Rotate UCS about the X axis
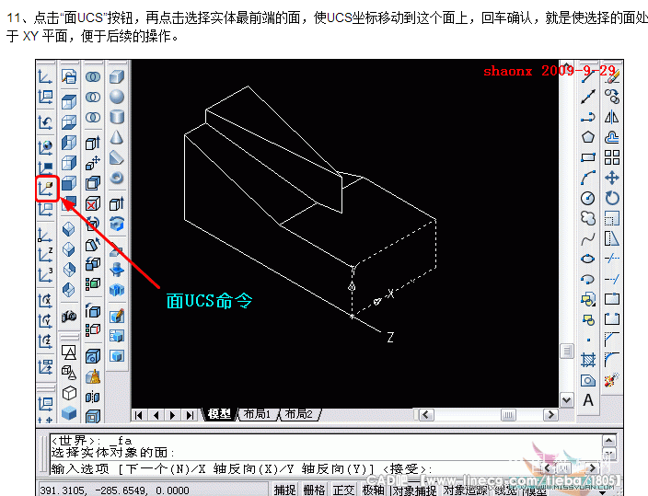Image resolution: width=648 pixels, height=496 pixels. pyautogui.click(x=45, y=300)
